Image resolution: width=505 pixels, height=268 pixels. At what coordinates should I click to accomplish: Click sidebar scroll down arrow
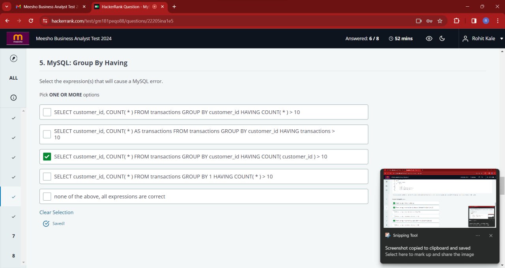[23, 262]
